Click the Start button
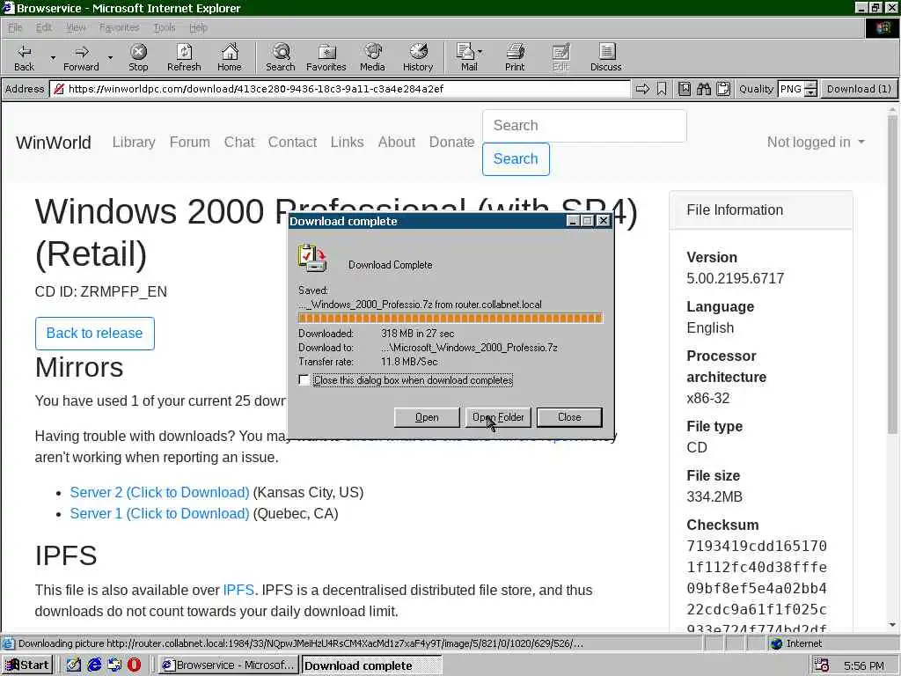Viewport: 901px width, 676px height. tap(27, 665)
